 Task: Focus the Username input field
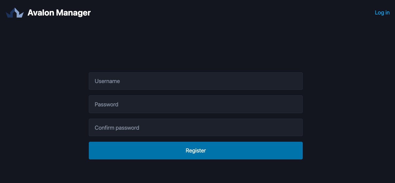pyautogui.click(x=195, y=81)
